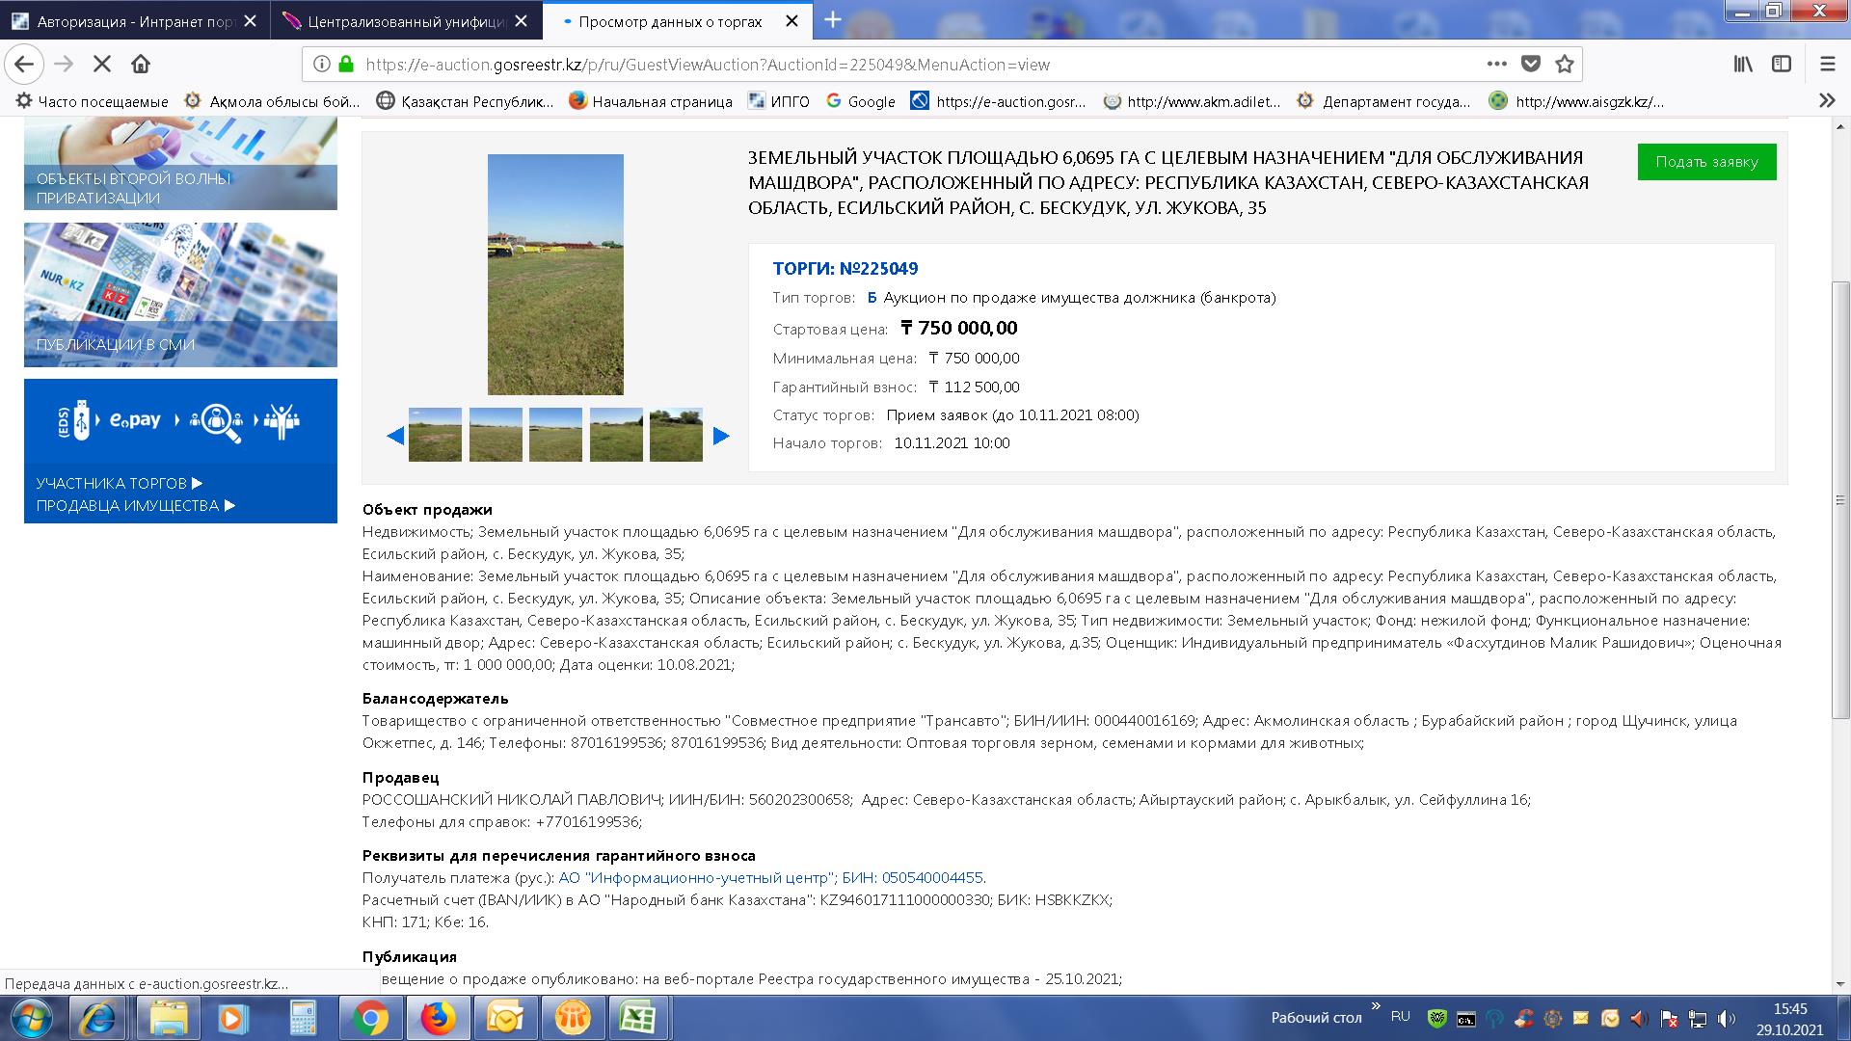
Task: Show next photos with right arrow
Action: [721, 436]
